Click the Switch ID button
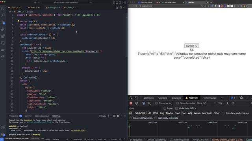Viewport: 252px width, 141px height. (192, 46)
